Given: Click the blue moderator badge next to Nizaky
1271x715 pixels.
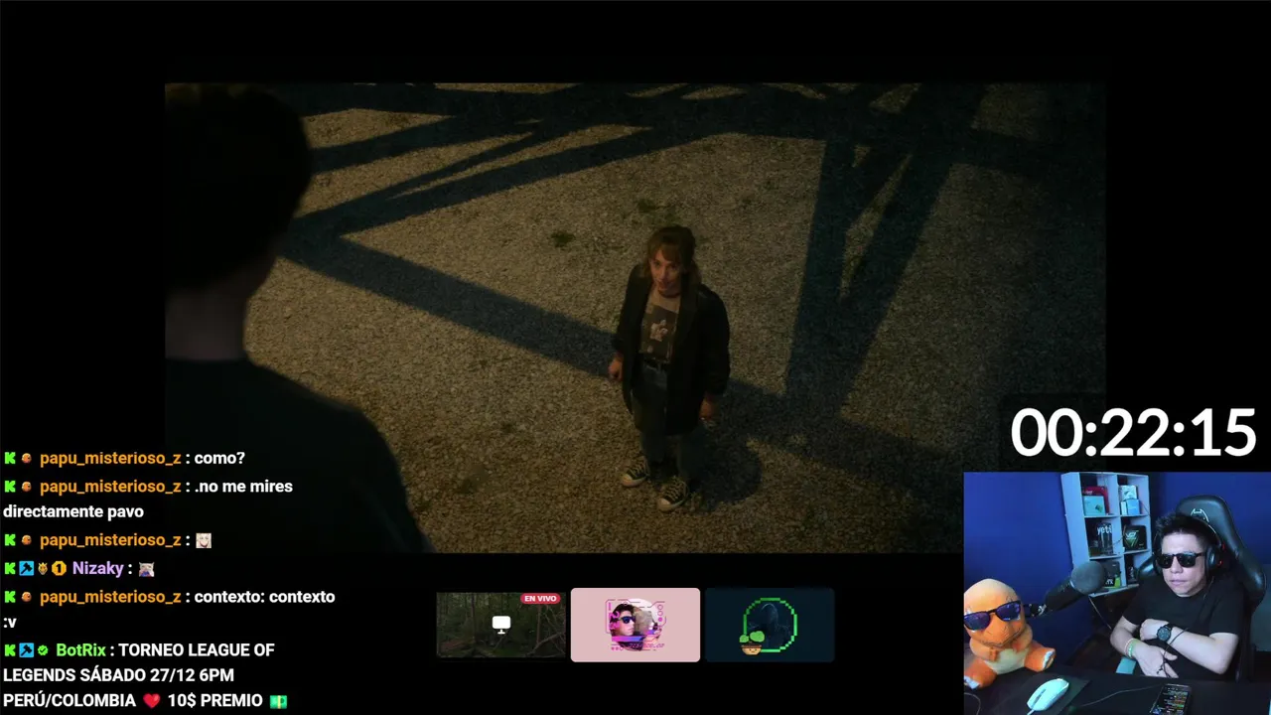Looking at the screenshot, I should click(x=27, y=569).
